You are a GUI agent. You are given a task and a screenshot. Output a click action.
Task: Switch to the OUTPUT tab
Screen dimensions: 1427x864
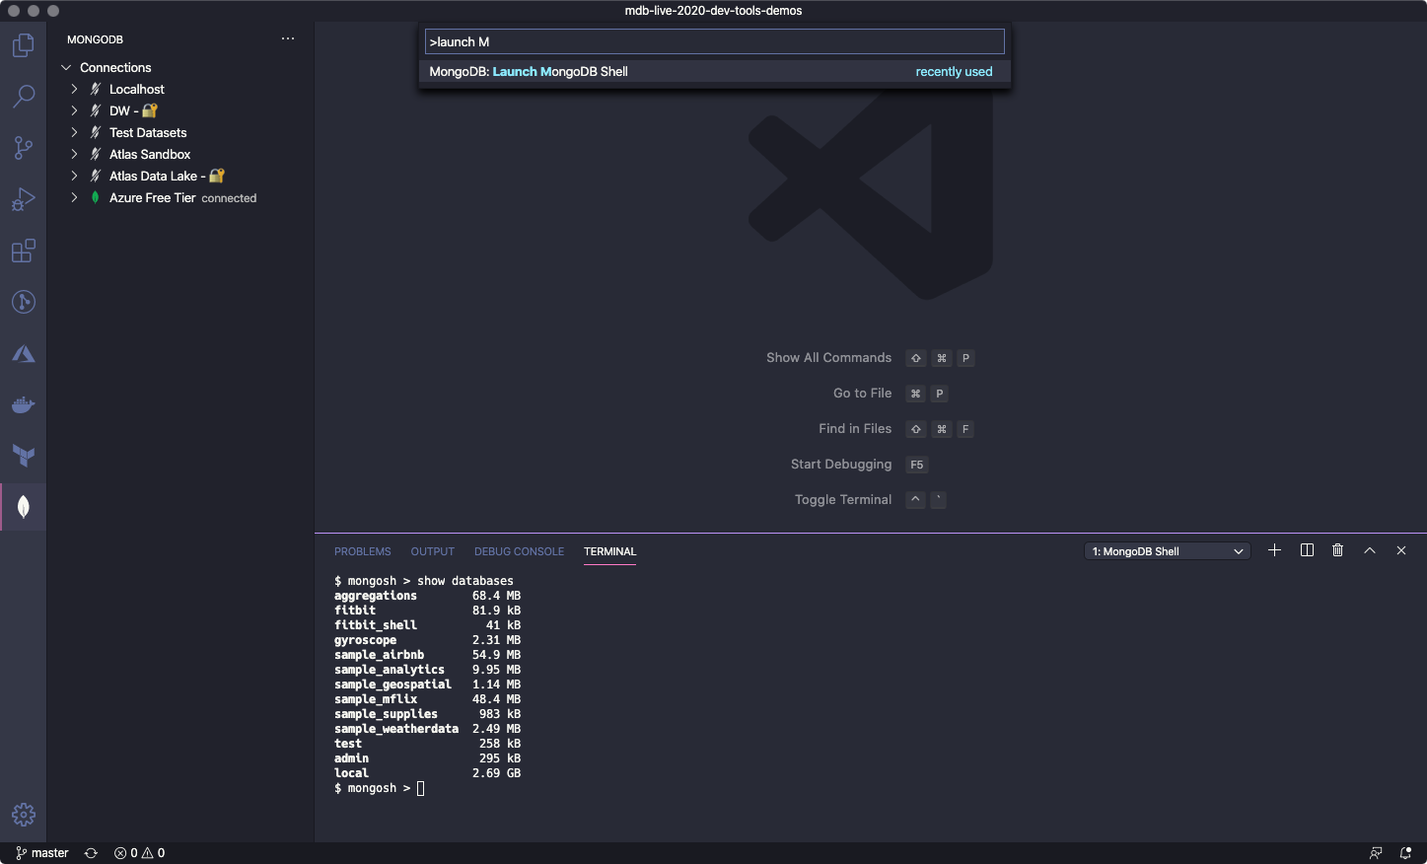pos(433,551)
